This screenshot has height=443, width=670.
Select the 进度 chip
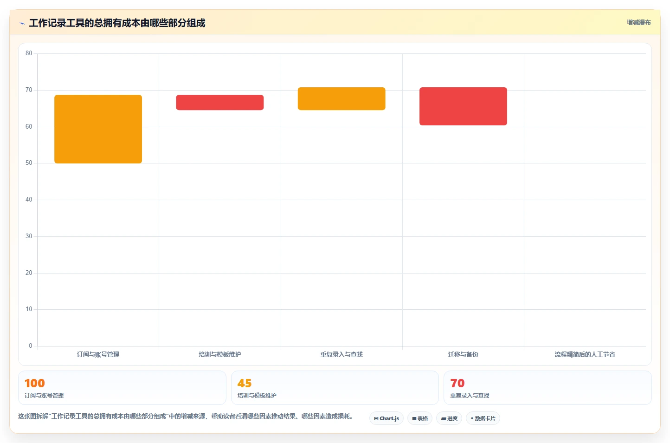[x=449, y=418]
